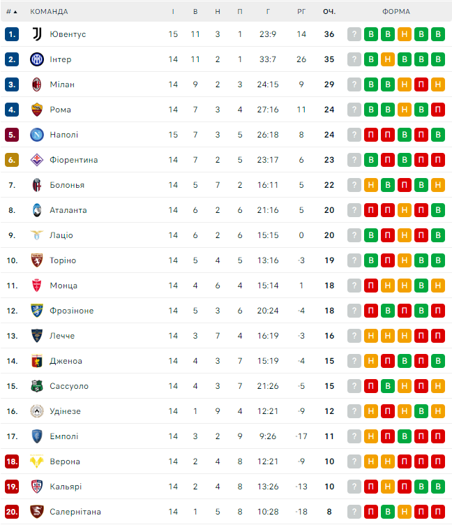452x525 pixels.
Task: Click the Roma club badge
Action: (x=37, y=110)
